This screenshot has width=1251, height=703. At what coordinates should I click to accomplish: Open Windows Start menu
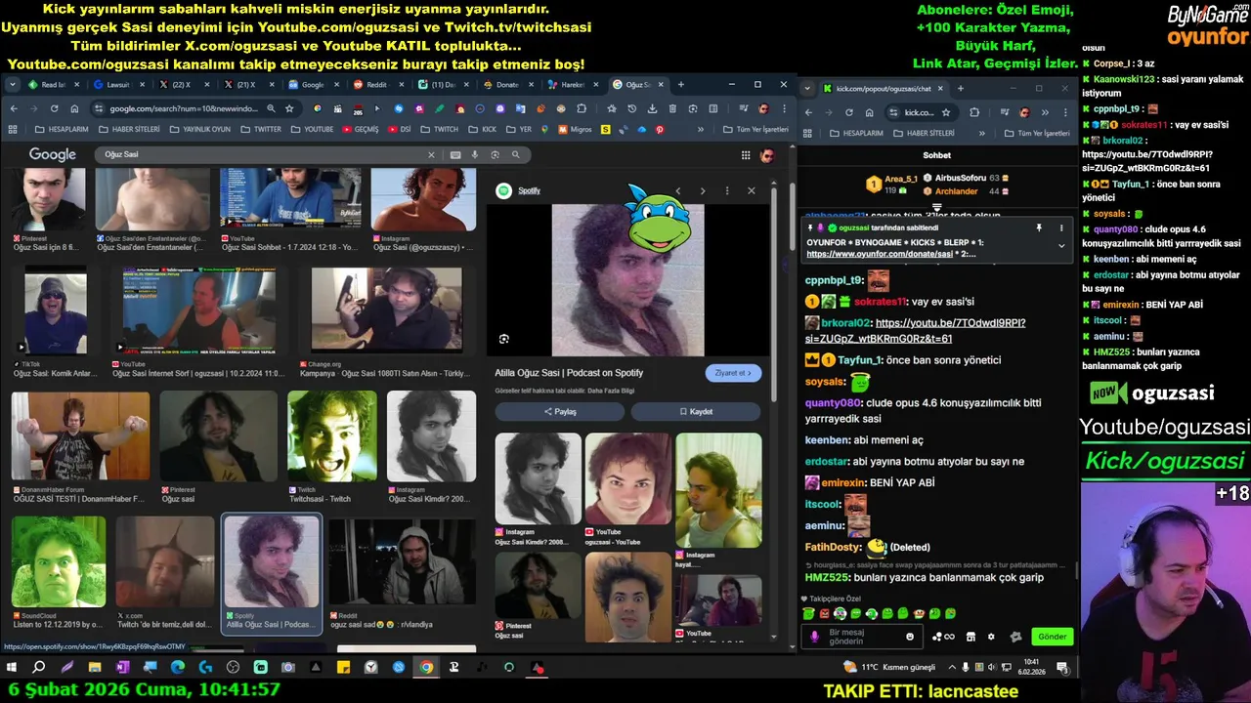click(12, 668)
